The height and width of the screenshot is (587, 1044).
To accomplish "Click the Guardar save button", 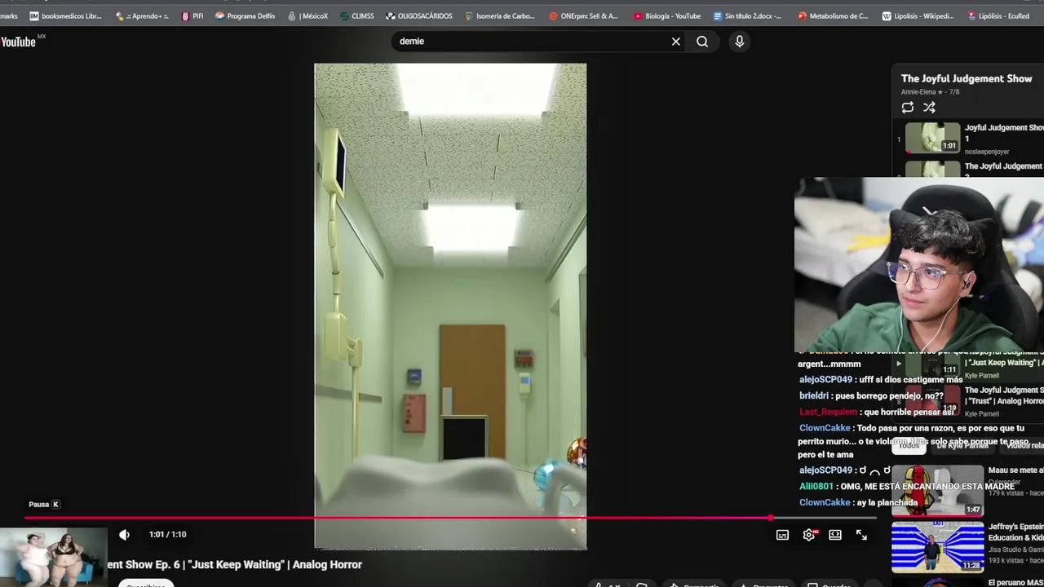I will (829, 585).
